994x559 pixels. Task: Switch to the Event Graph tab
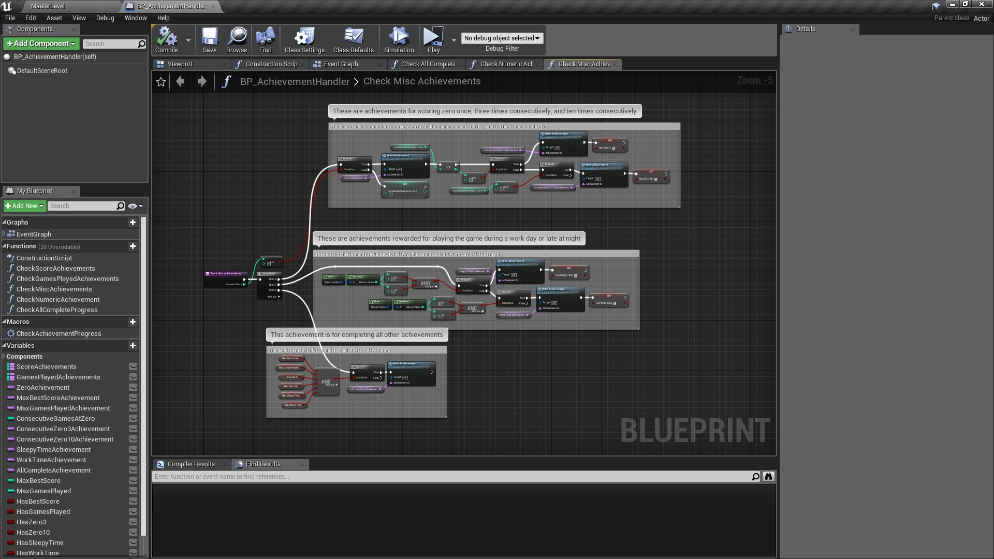341,64
